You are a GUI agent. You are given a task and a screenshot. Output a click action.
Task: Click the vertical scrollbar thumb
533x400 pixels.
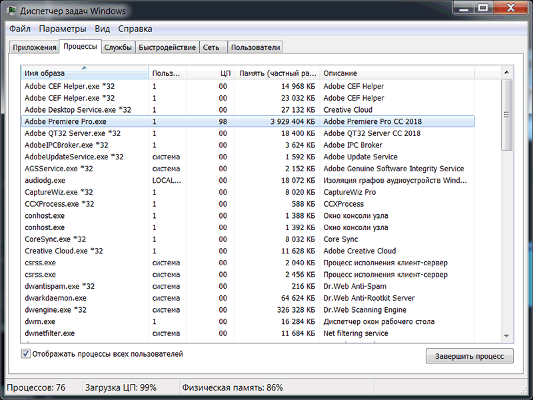pyautogui.click(x=506, y=115)
